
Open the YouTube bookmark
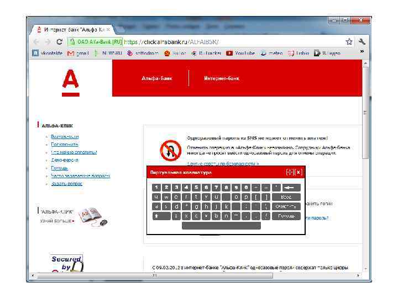(x=240, y=53)
